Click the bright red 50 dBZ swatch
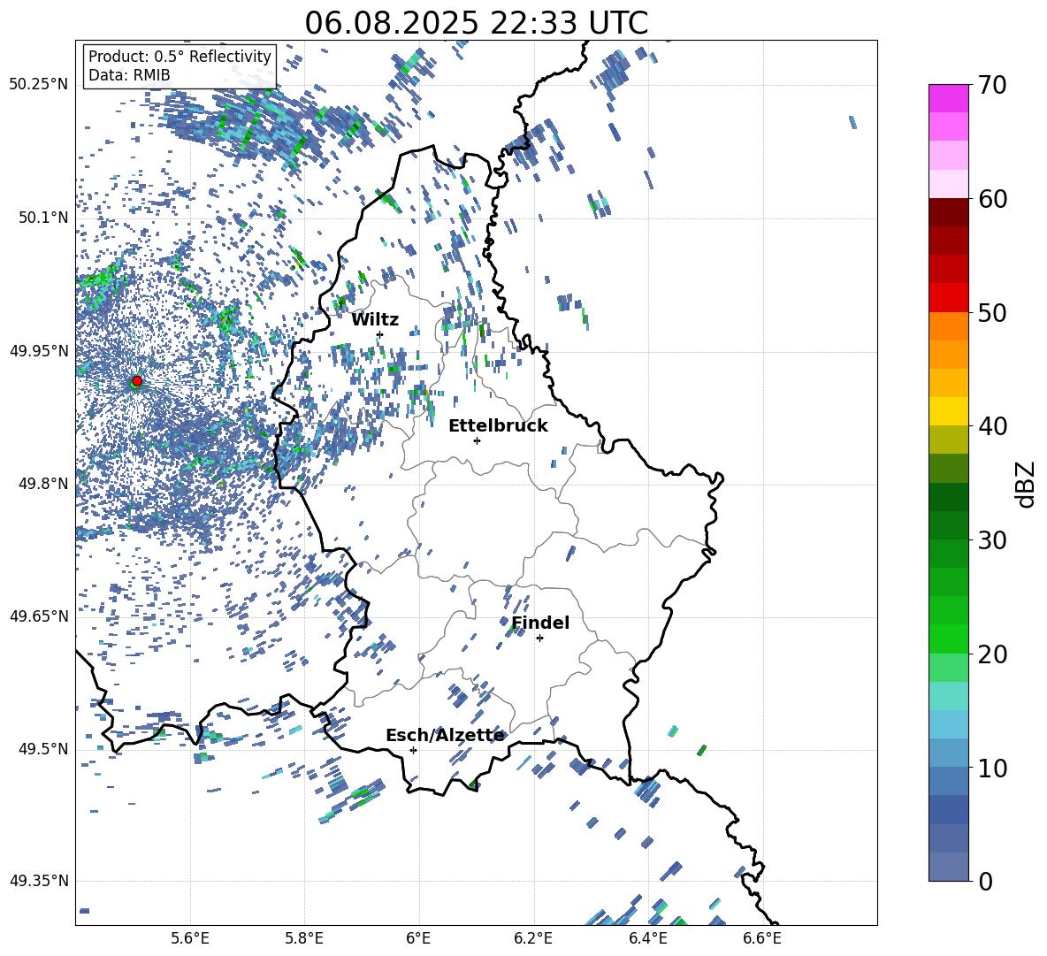Viewport: 1047px width, 956px height. (949, 298)
